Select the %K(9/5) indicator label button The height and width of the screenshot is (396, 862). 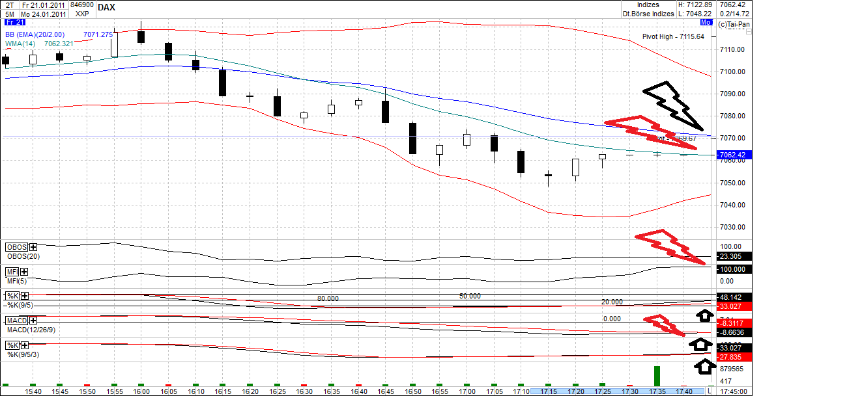(12, 295)
